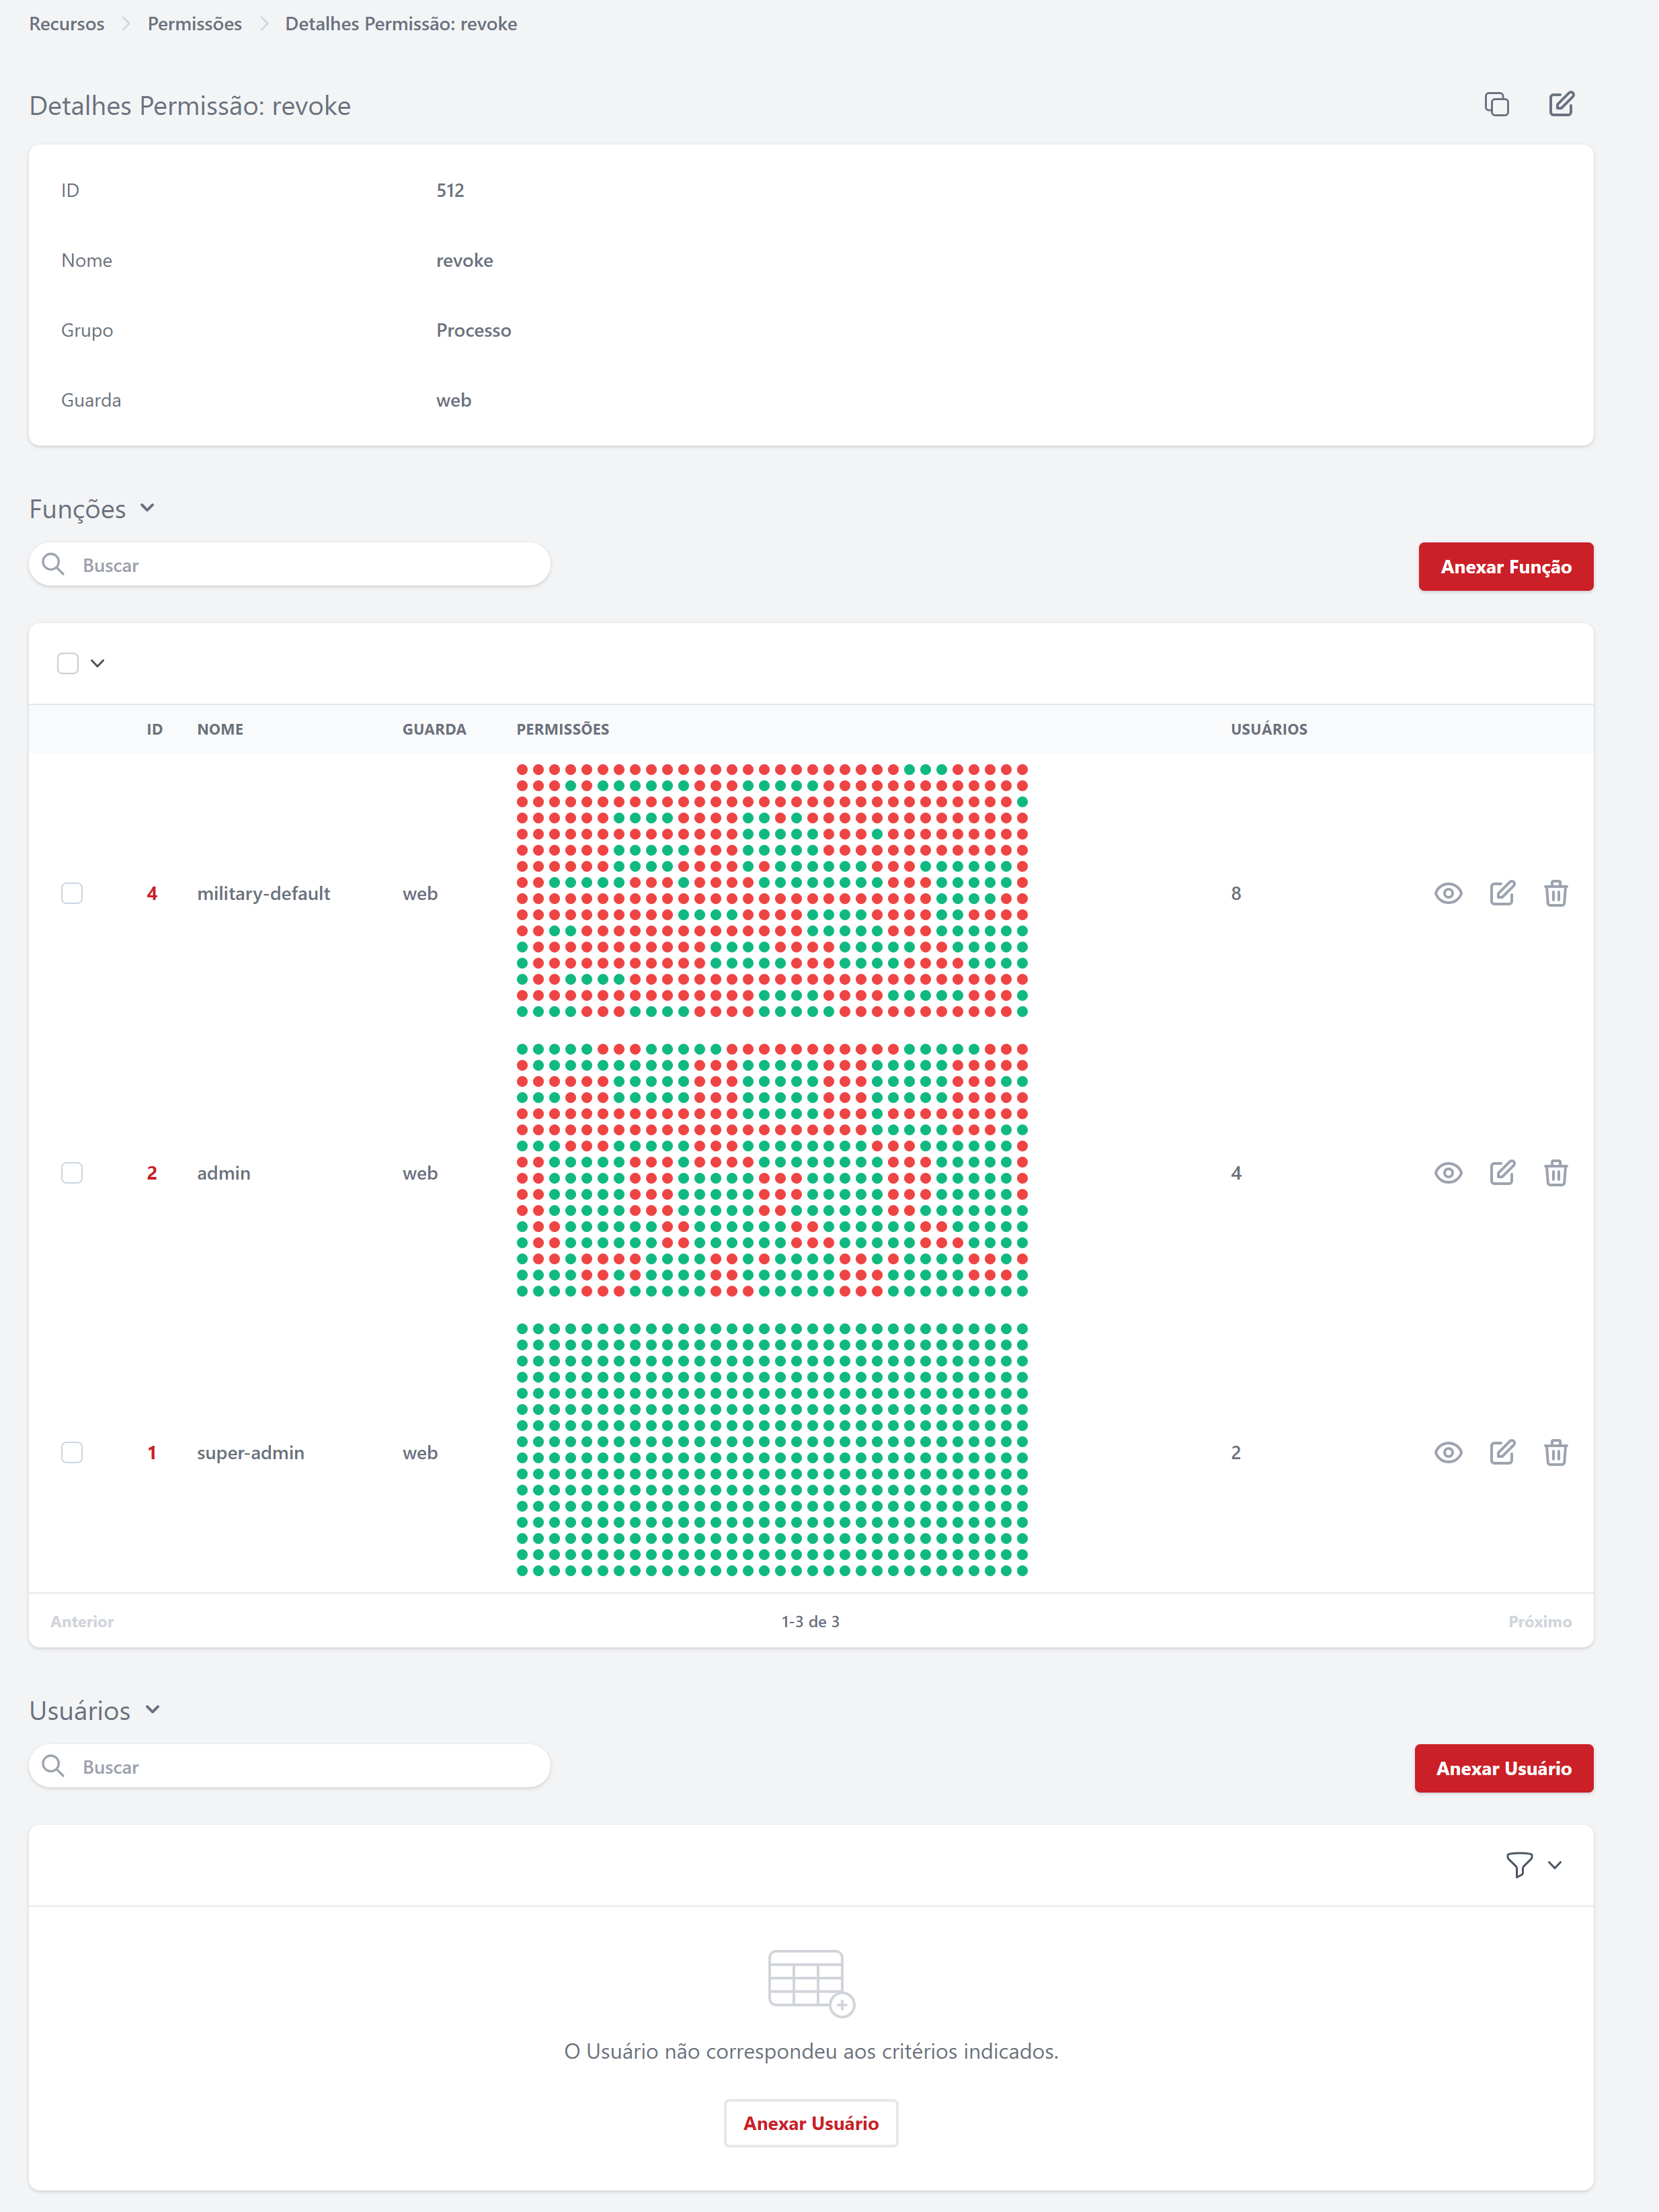Go to Recursos breadcrumb
The height and width of the screenshot is (2212, 1659).
coord(66,24)
